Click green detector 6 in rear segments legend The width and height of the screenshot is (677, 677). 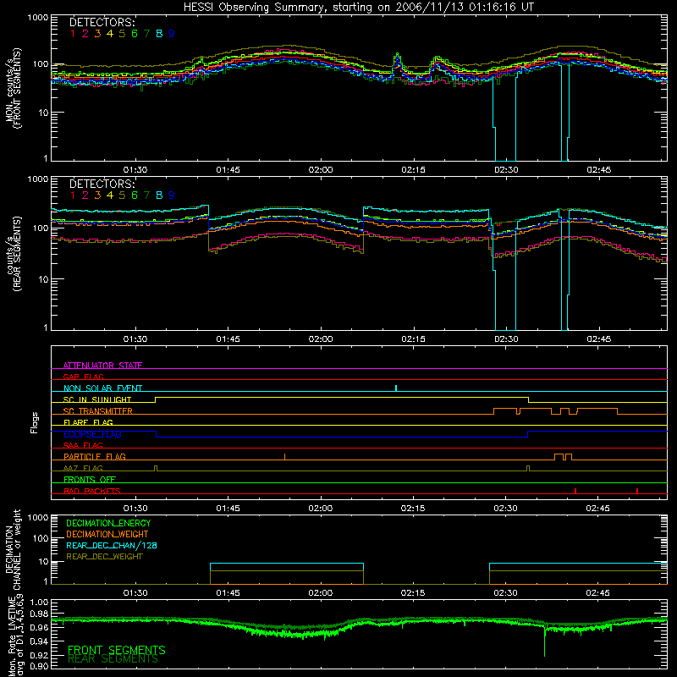coord(135,195)
